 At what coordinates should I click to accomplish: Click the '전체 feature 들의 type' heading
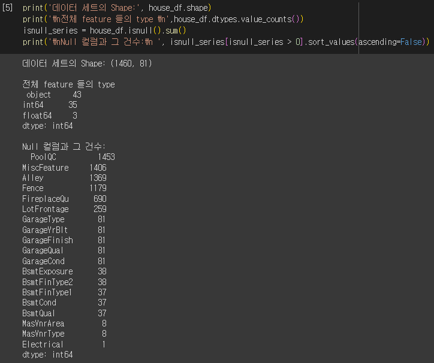pos(69,84)
